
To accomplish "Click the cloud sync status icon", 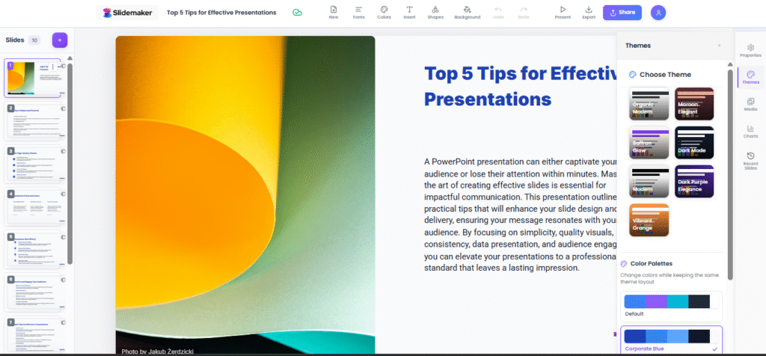I will pyautogui.click(x=297, y=13).
